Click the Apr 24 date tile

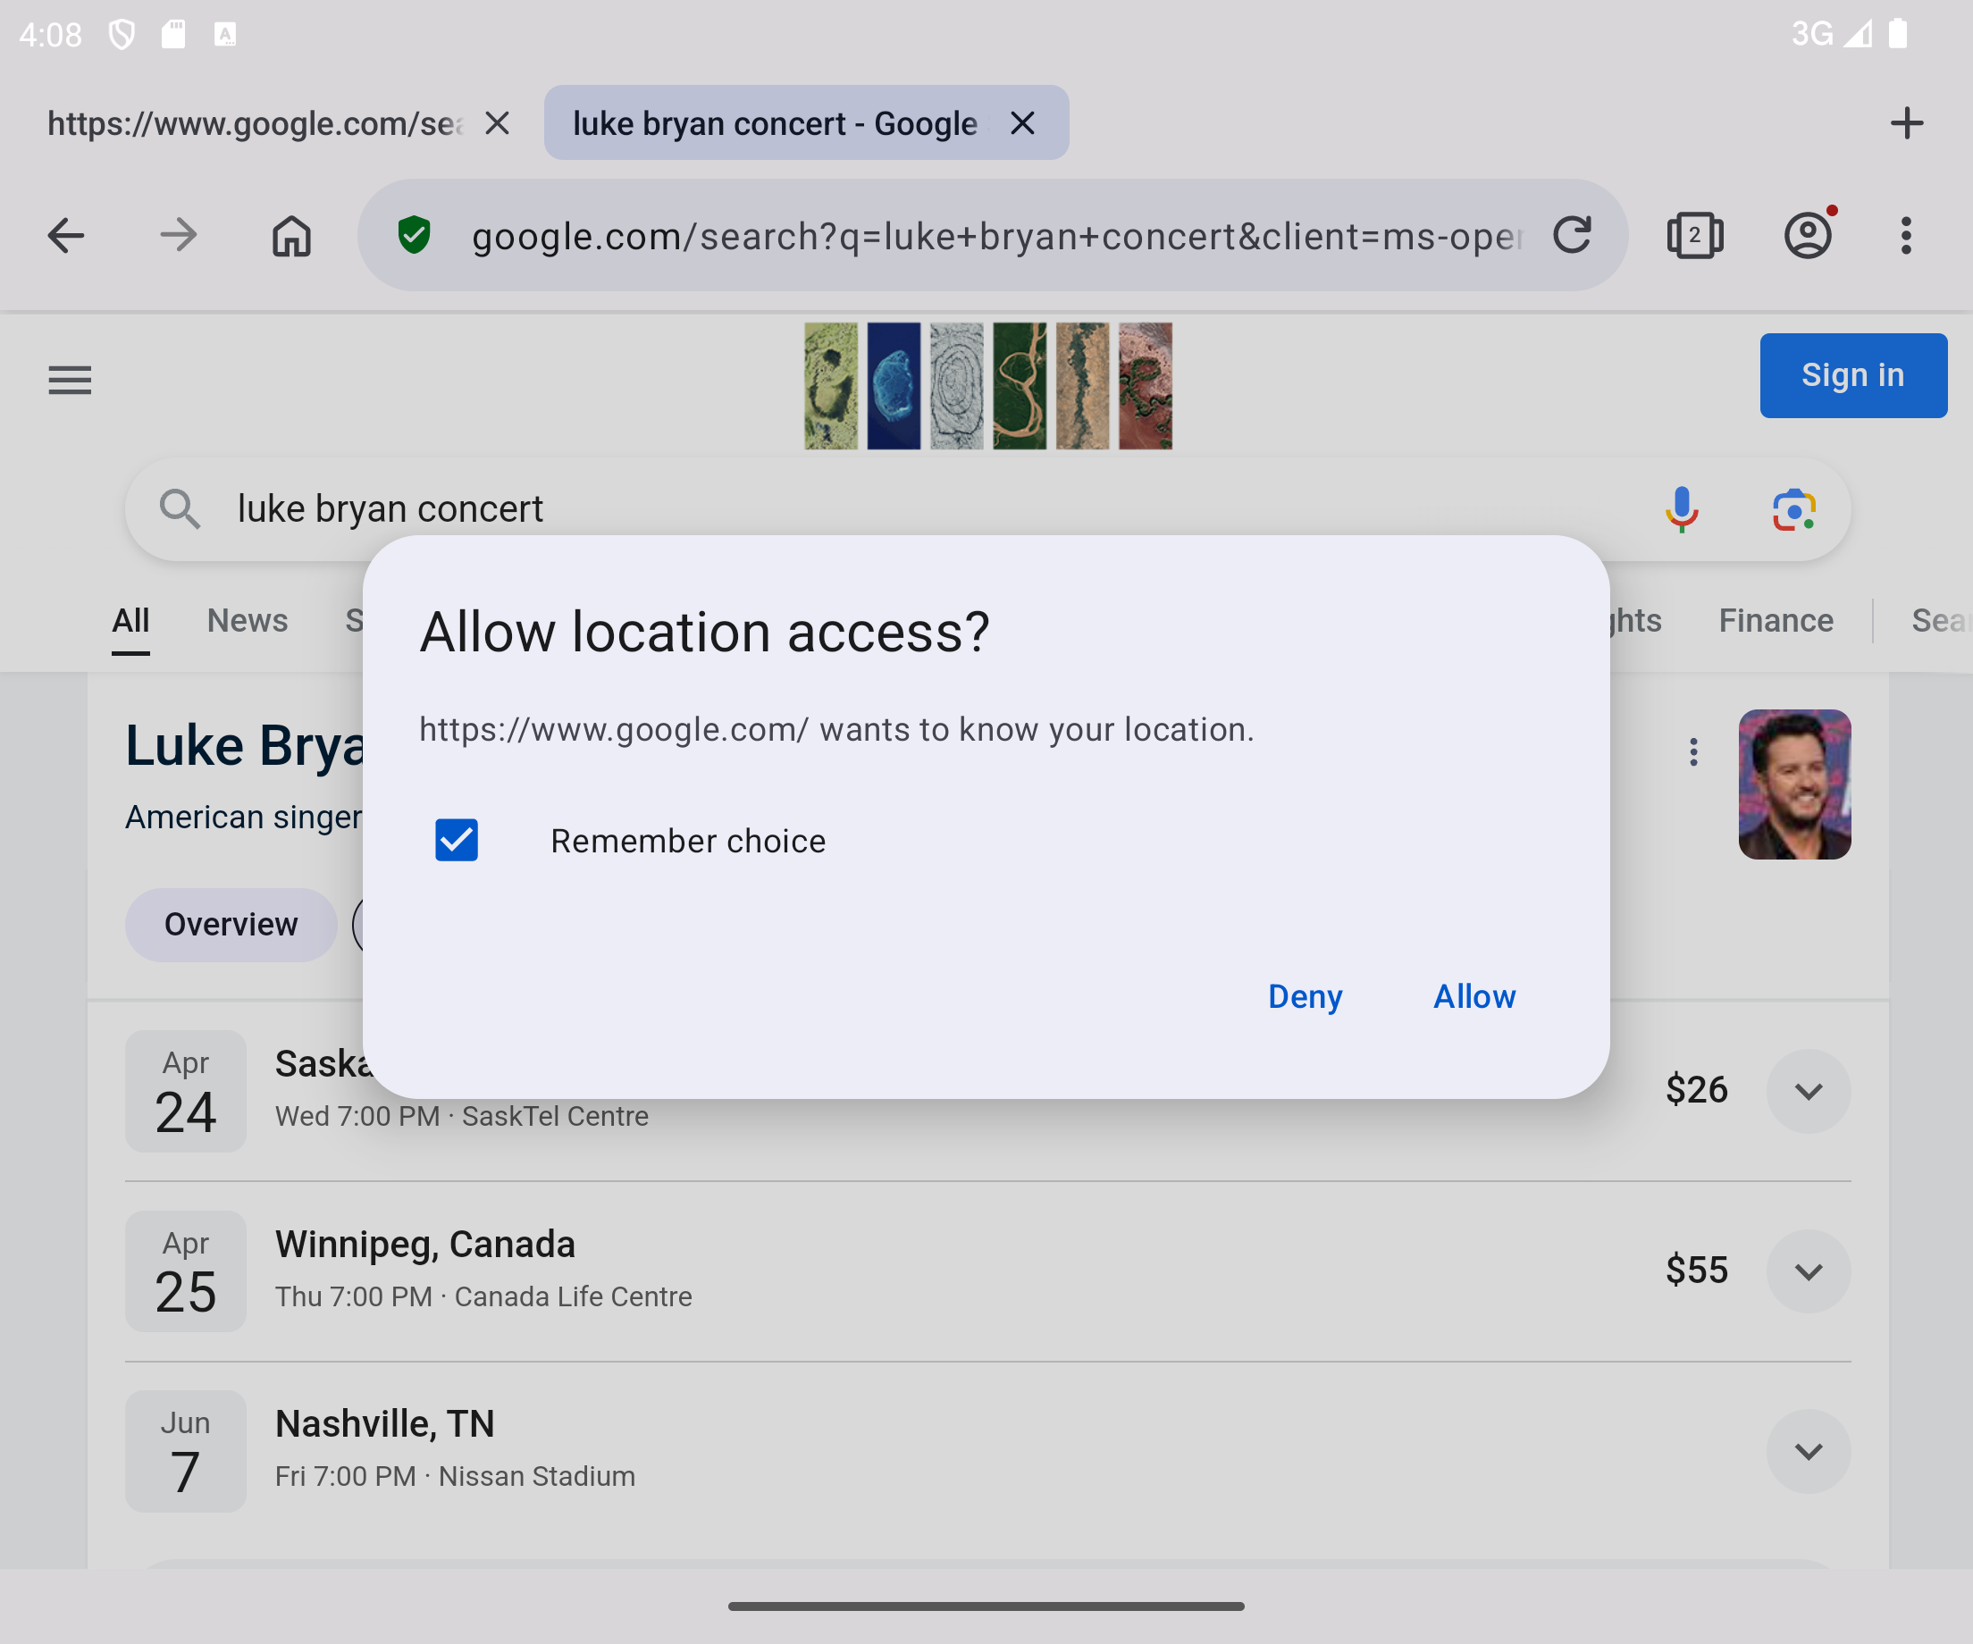click(185, 1091)
